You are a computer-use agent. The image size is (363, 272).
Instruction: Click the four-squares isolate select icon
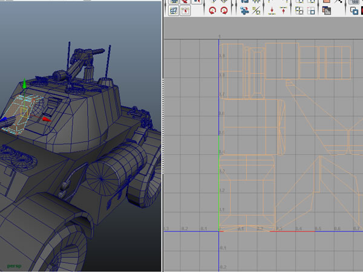click(x=299, y=11)
